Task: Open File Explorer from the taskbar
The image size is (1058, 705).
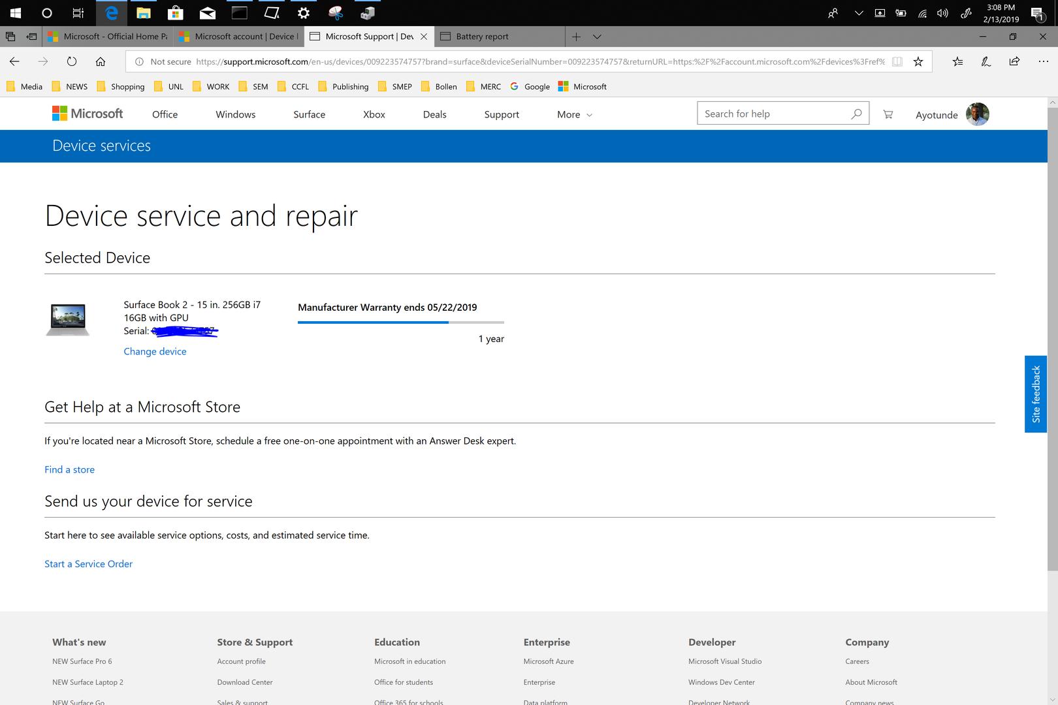Action: (144, 12)
